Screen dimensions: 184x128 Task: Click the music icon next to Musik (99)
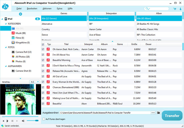point(13,33)
